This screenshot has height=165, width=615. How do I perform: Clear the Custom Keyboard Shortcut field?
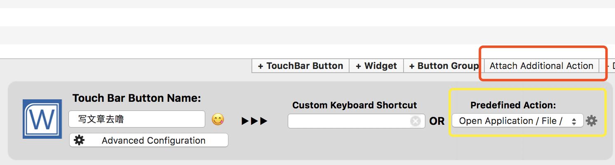[415, 121]
